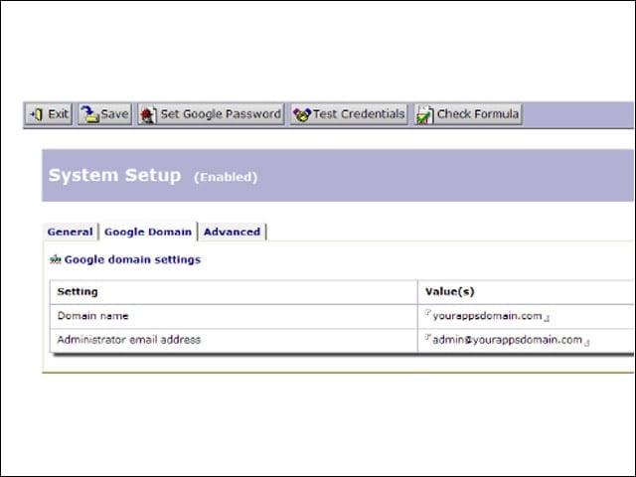Click the Check Formula checkmark icon
This screenshot has width=636, height=477.
(424, 115)
